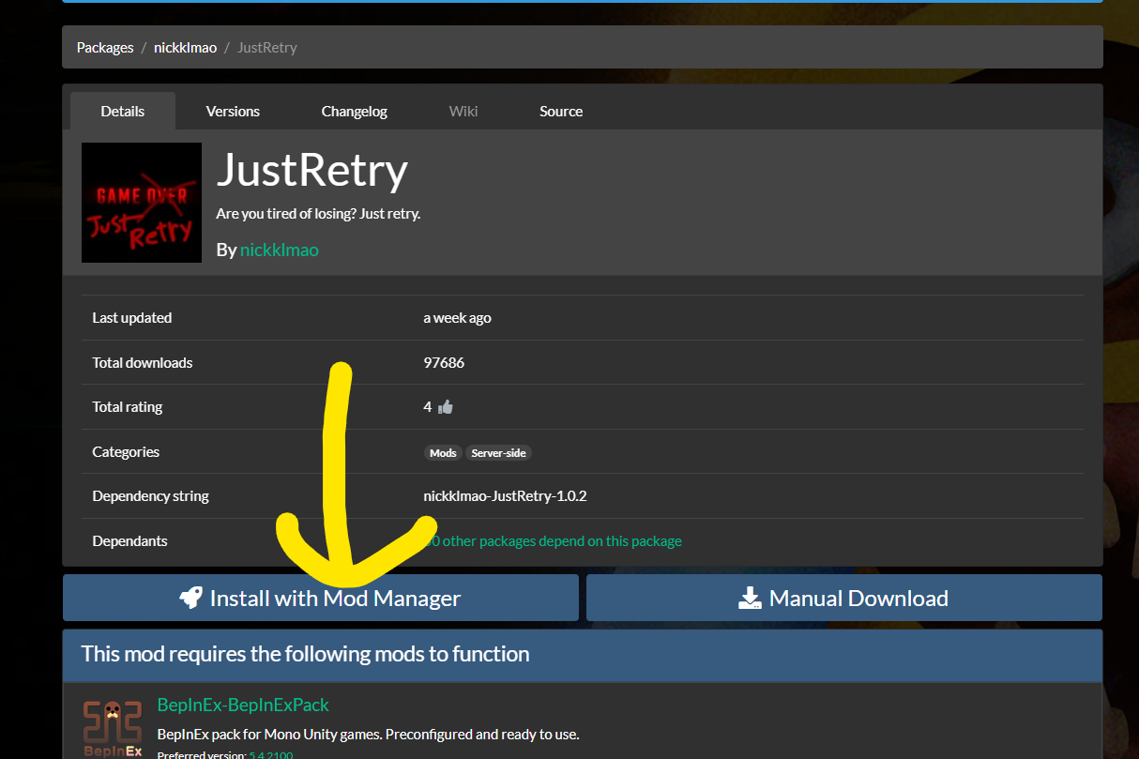Open BepInEx-BepInExPack dependency link

pos(243,705)
